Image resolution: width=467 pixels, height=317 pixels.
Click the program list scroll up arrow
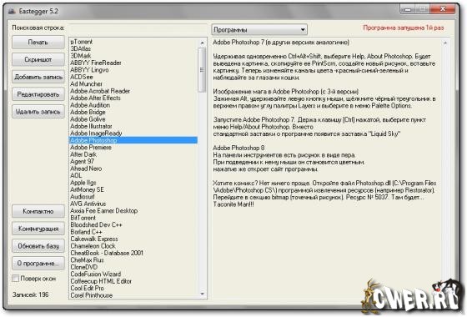tap(202, 43)
